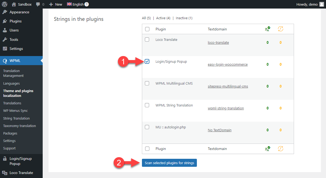The height and width of the screenshot is (178, 326).
Task: Open Packages submenu item
Action: click(x=10, y=133)
